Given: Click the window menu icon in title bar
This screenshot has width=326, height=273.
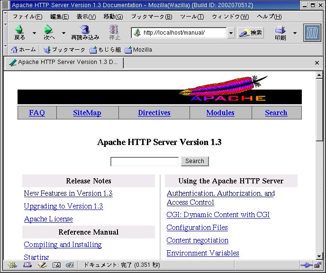Looking at the screenshot, I should pyautogui.click(x=5, y=5).
